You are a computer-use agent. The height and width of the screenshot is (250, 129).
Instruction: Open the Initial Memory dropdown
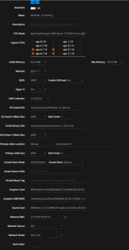point(38,62)
